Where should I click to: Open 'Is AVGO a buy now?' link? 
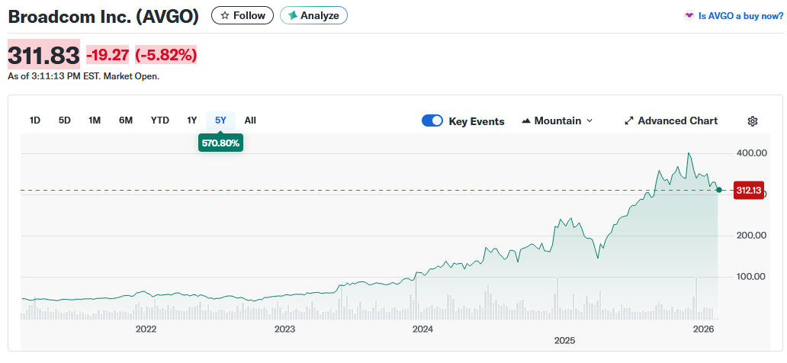(x=738, y=15)
